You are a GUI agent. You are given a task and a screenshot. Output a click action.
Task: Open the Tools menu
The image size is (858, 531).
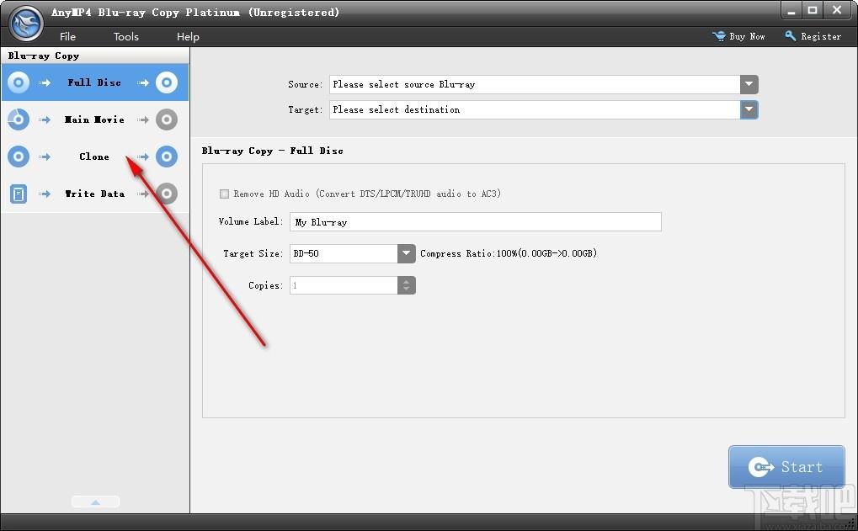coord(125,37)
